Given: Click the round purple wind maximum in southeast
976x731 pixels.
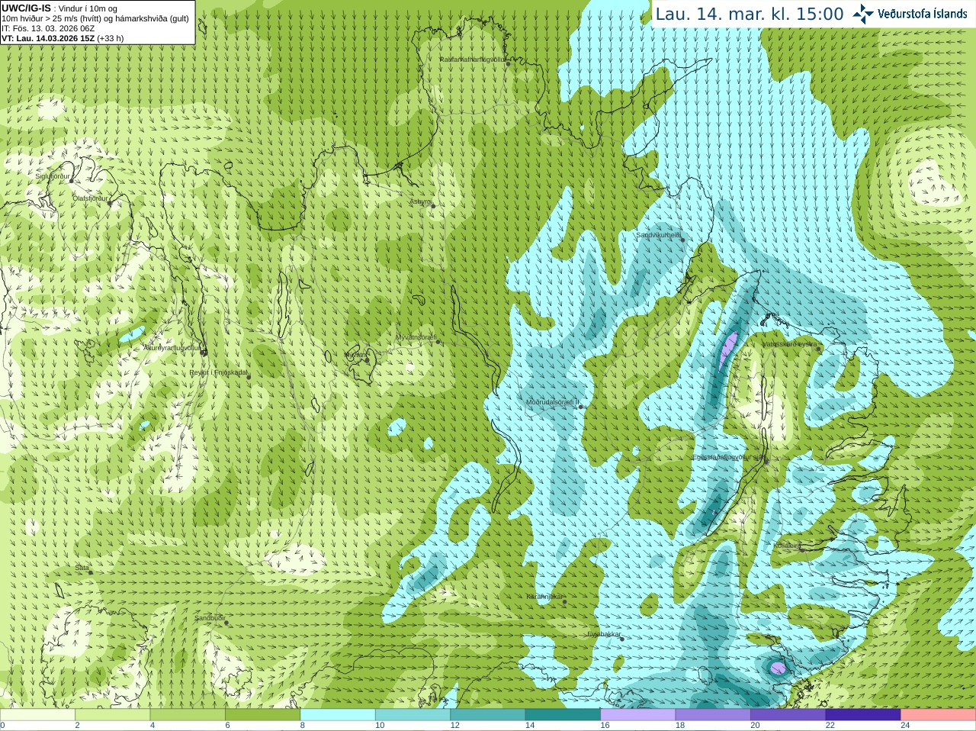Looking at the screenshot, I should (777, 668).
